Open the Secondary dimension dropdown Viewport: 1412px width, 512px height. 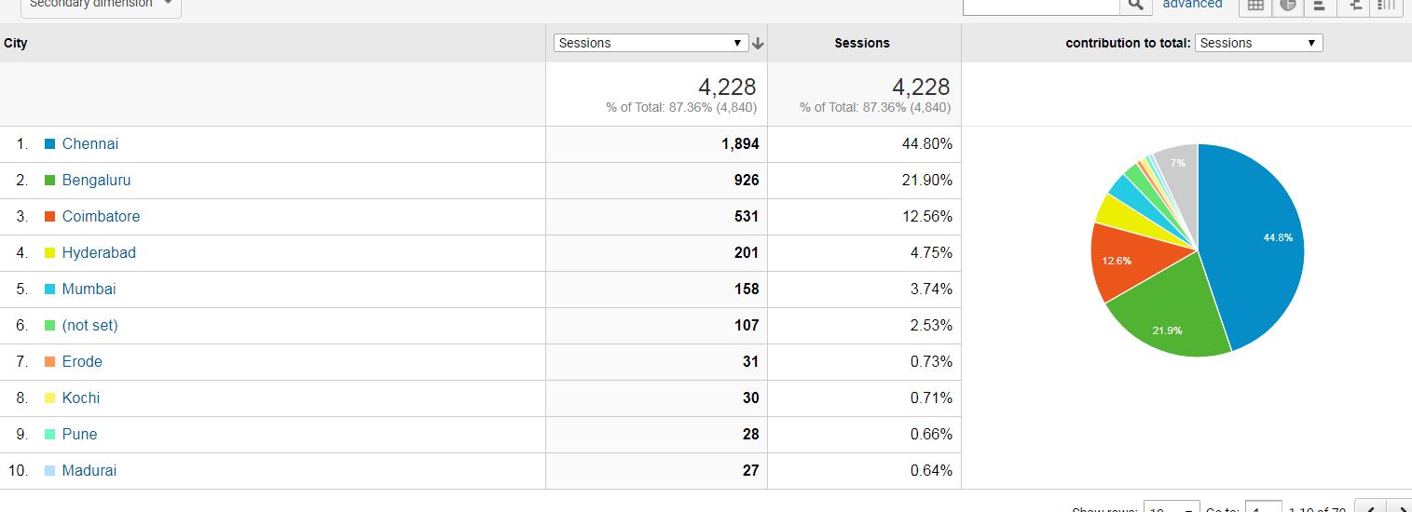[101, 5]
